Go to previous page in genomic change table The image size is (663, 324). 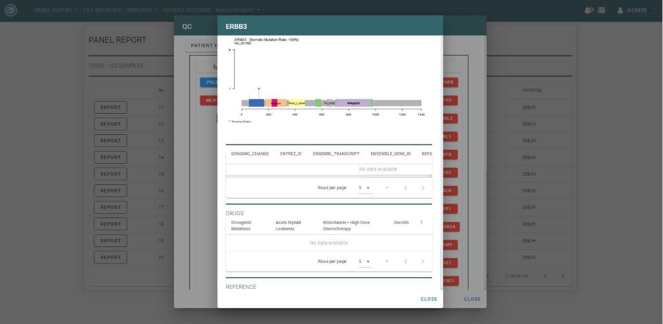[405, 188]
